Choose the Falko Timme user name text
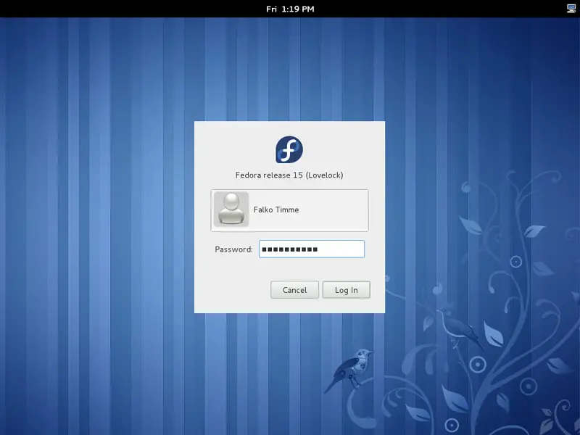This screenshot has width=580, height=435. 276,210
